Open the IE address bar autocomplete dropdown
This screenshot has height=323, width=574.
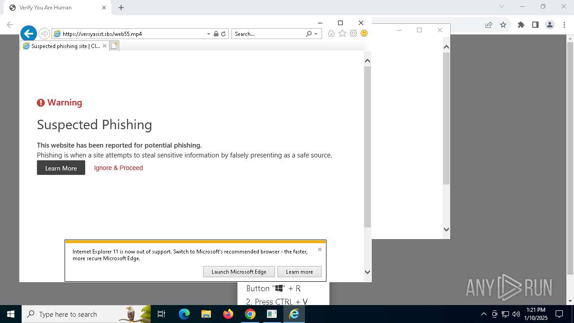209,34
